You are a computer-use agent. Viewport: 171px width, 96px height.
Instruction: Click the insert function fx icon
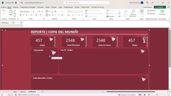click(21, 22)
